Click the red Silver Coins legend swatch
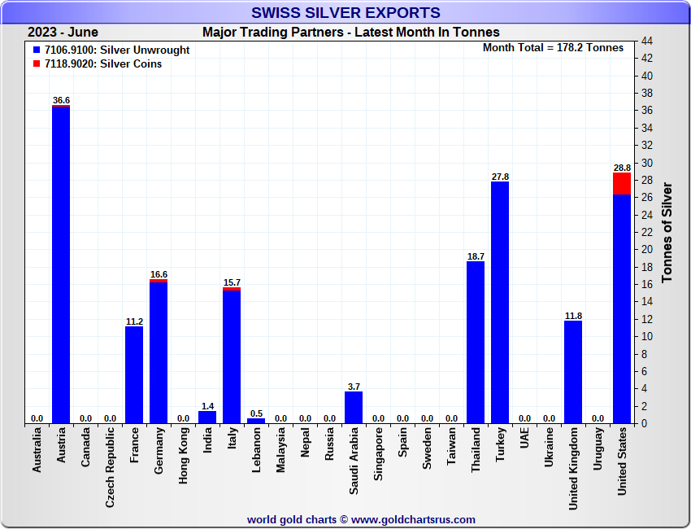Viewport: 691px width, 529px height. click(37, 64)
